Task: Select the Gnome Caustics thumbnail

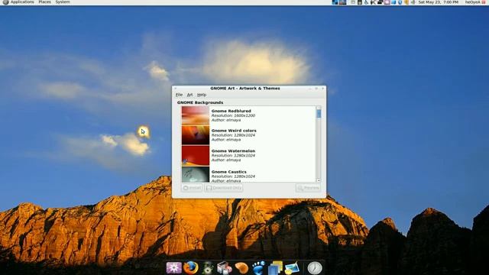Action: [196, 174]
